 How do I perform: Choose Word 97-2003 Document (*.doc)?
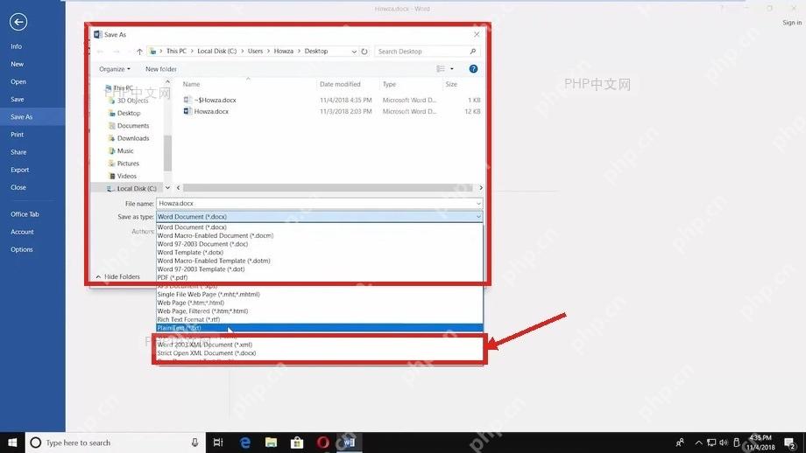coord(202,244)
